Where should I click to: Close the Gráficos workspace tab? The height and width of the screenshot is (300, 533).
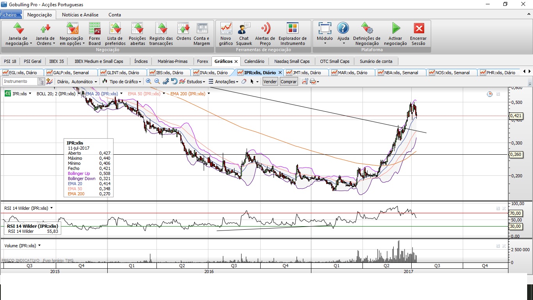pyautogui.click(x=236, y=61)
